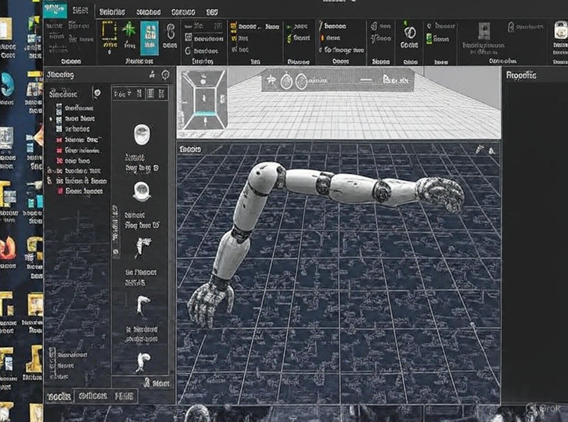The height and width of the screenshot is (422, 568).
Task: Open the 'Selorise' ribbon tab
Action: tap(112, 12)
